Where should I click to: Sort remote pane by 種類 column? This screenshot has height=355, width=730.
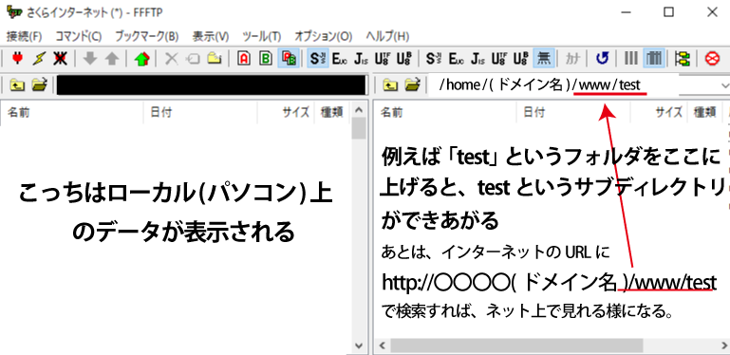pos(704,113)
